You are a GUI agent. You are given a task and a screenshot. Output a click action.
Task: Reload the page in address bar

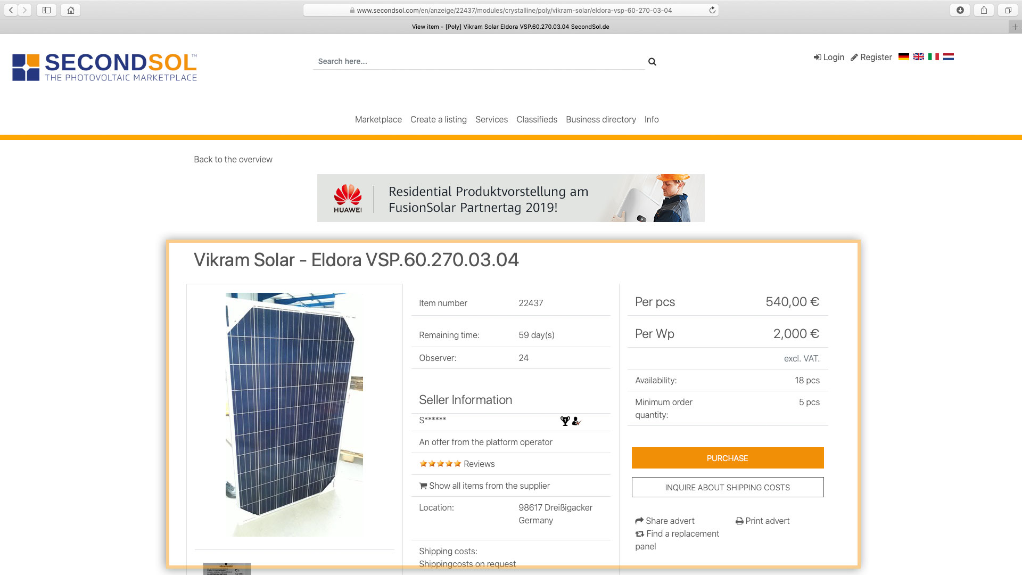click(x=712, y=10)
